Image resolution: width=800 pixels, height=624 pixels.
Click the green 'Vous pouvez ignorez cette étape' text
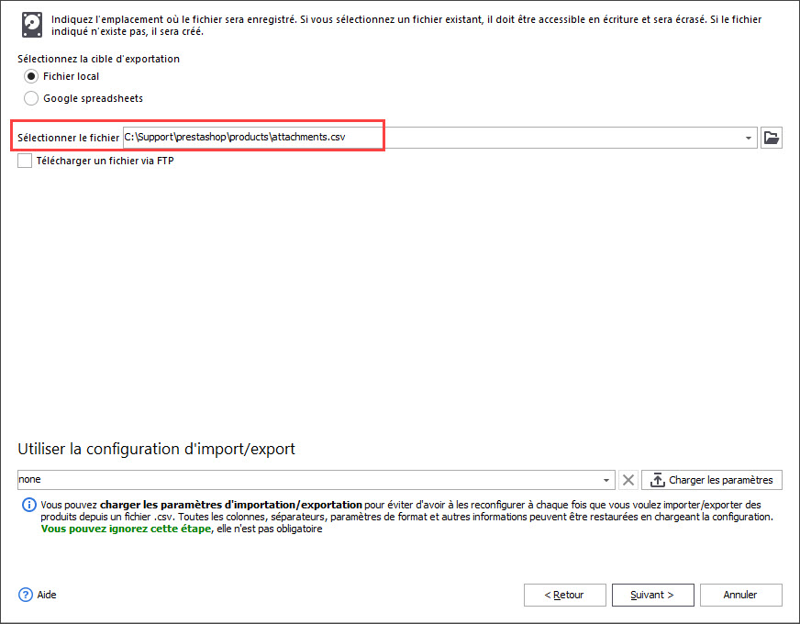pos(126,529)
